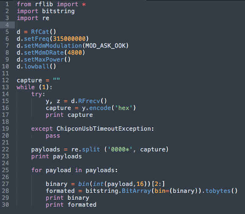Click 'BitArray' on line 28
The image size is (245, 214).
pyautogui.click(x=136, y=191)
